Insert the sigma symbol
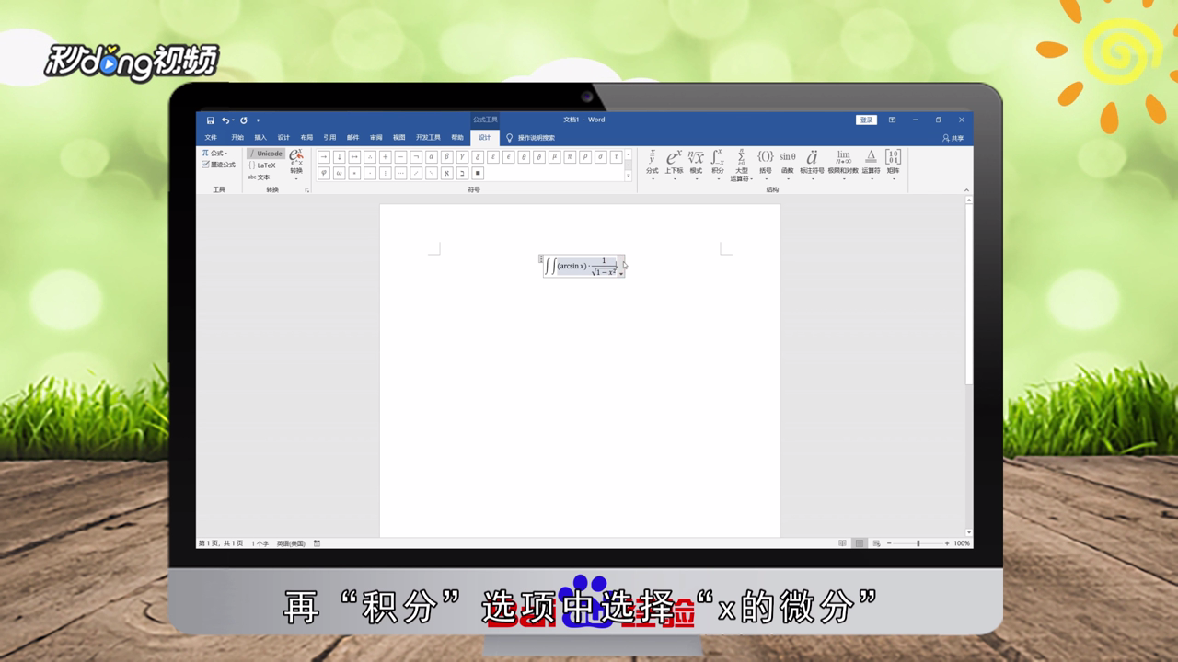Screen dimensions: 1178x662 [x=601, y=157]
